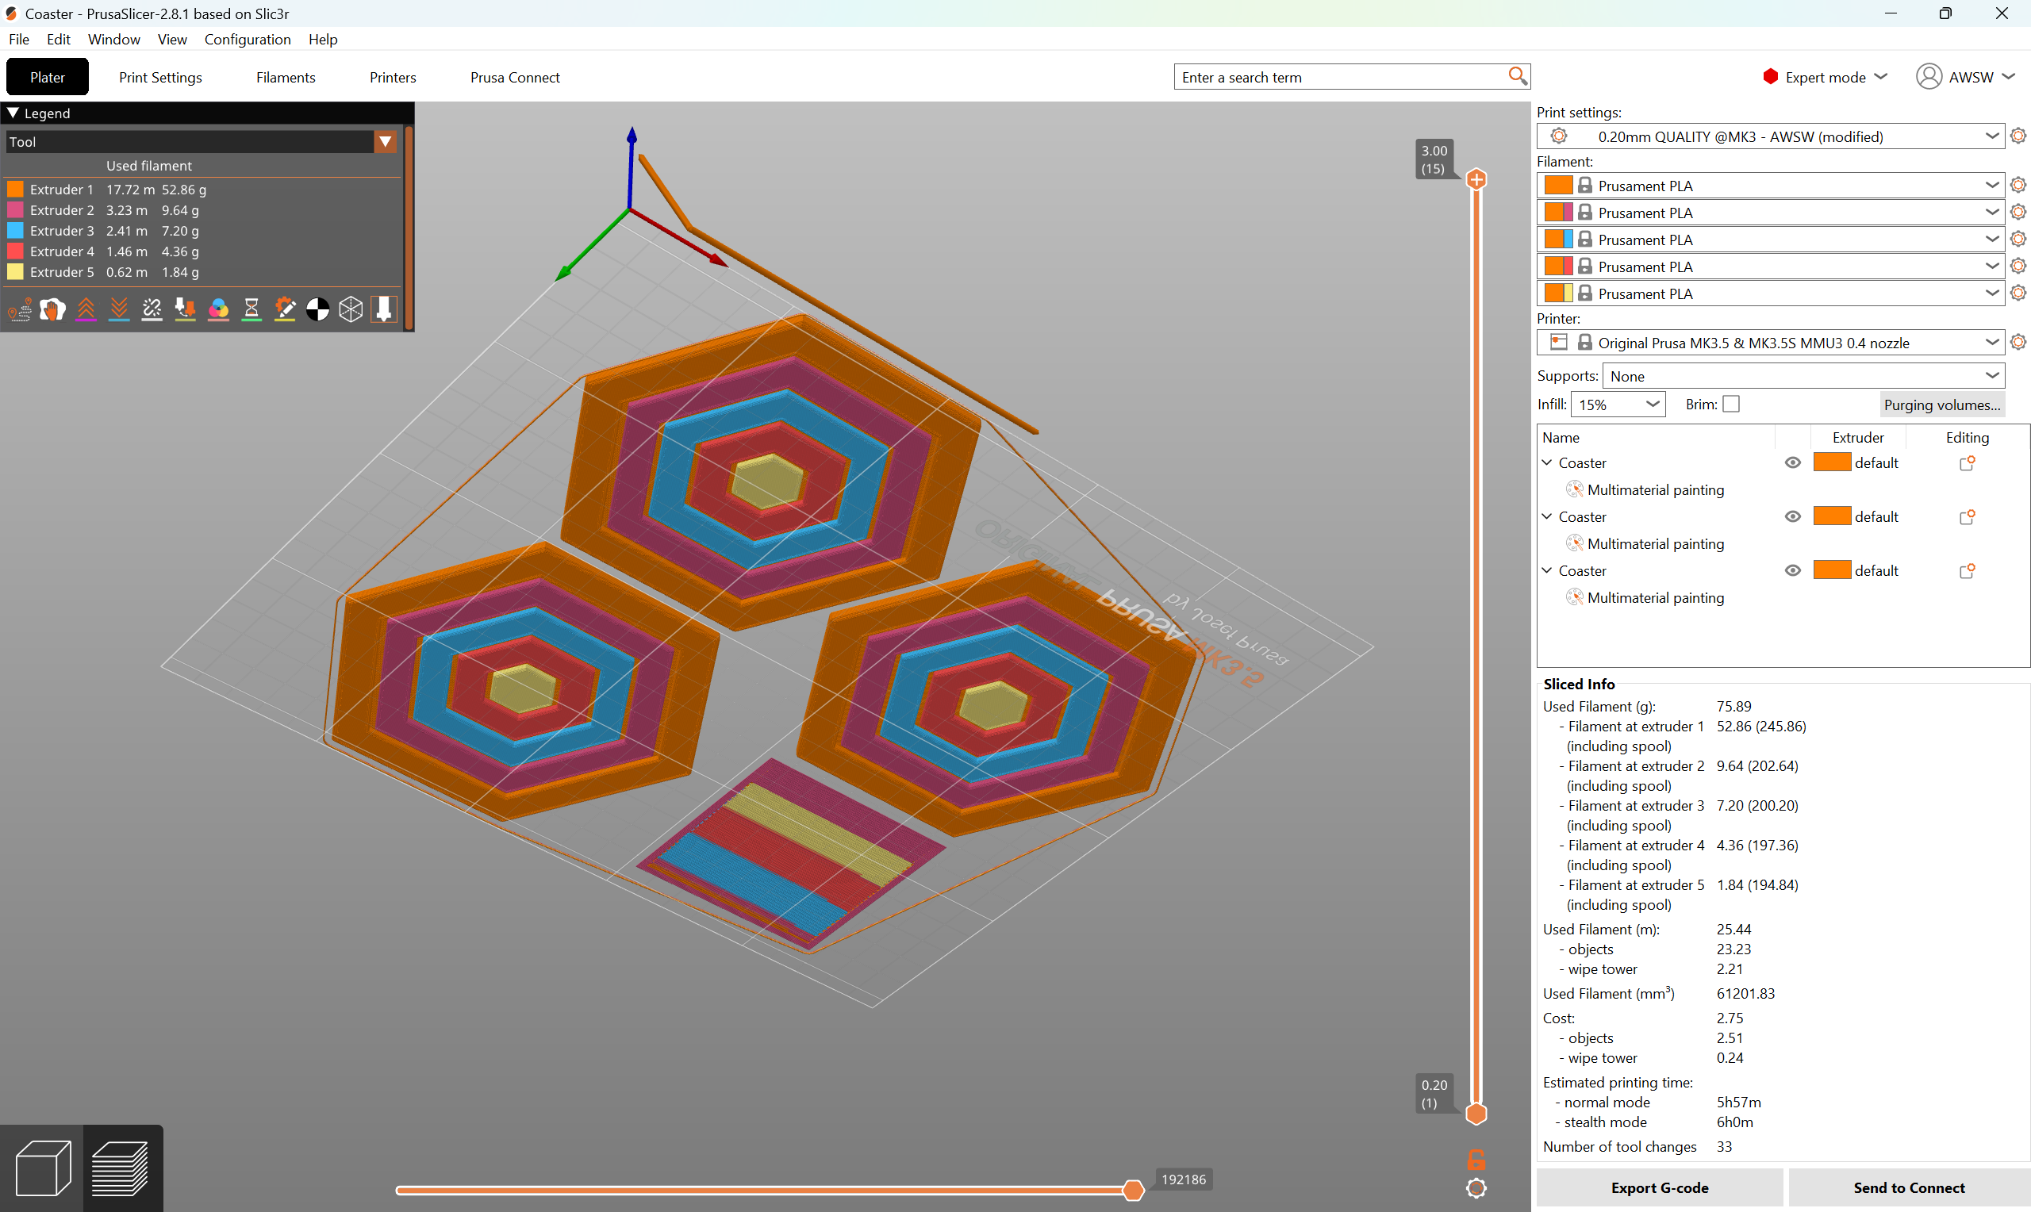
Task: Toggle shells wireframe cube icon
Action: coord(351,309)
